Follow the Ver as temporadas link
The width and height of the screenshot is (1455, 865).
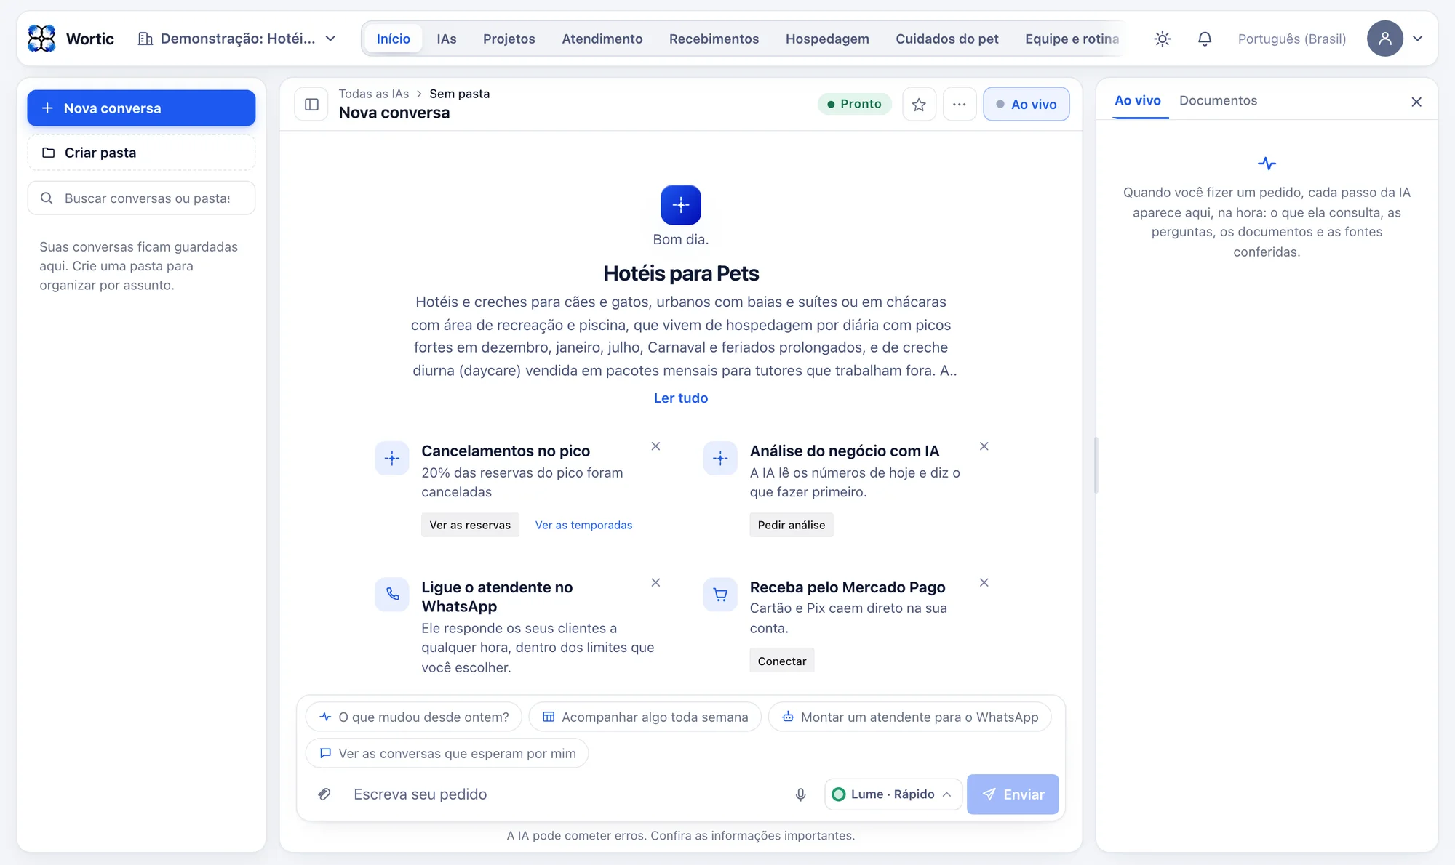(583, 525)
